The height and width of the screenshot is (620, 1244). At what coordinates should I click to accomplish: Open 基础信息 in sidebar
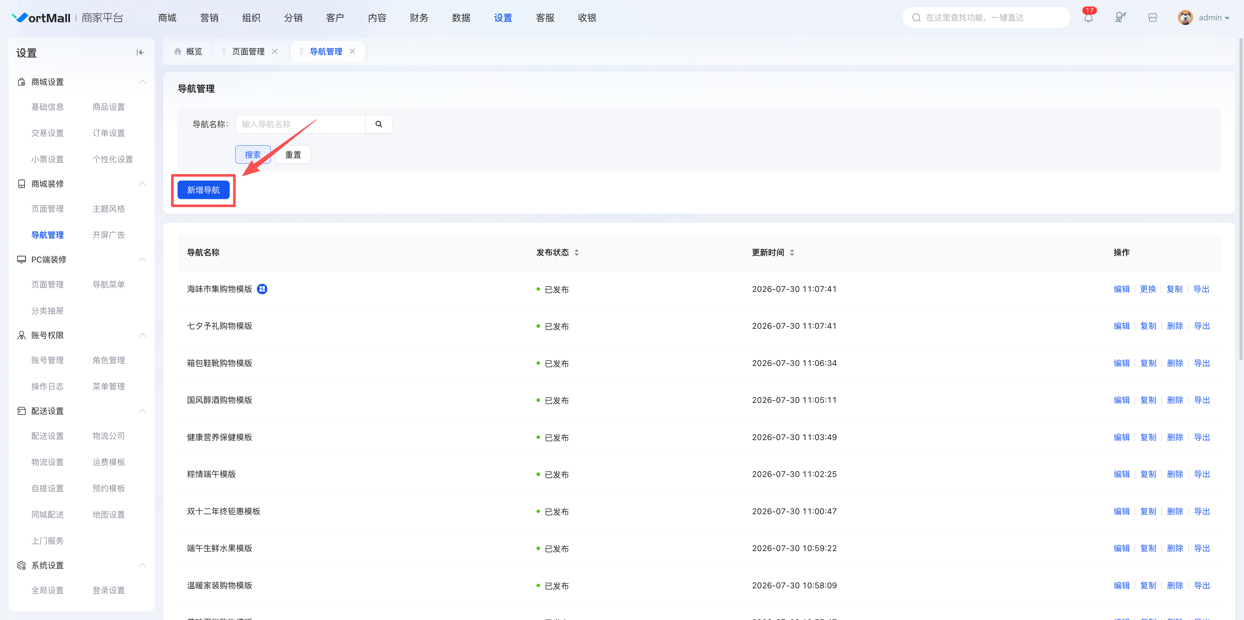coord(47,107)
